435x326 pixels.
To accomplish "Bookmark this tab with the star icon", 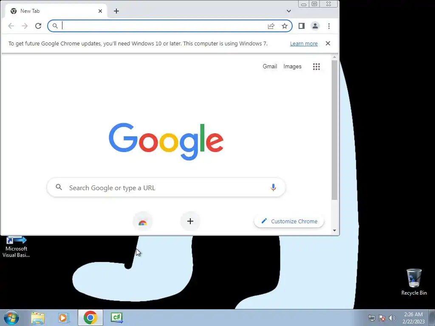I will click(285, 26).
